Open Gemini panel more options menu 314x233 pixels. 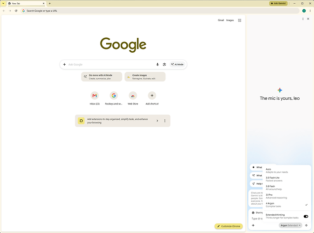coord(303,19)
